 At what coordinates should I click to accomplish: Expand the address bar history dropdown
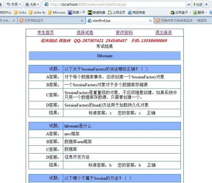[189, 4]
